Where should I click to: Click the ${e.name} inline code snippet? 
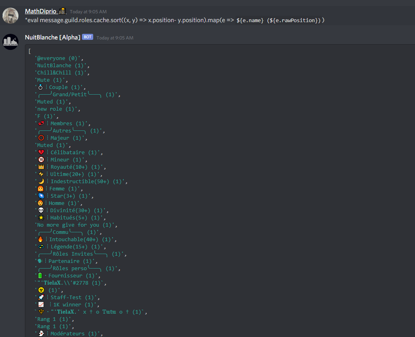[250, 21]
